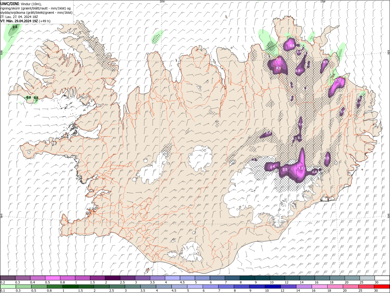Click the dark teal swatch at 8 in upper legend
This screenshot has height=293, width=390.
point(247,278)
